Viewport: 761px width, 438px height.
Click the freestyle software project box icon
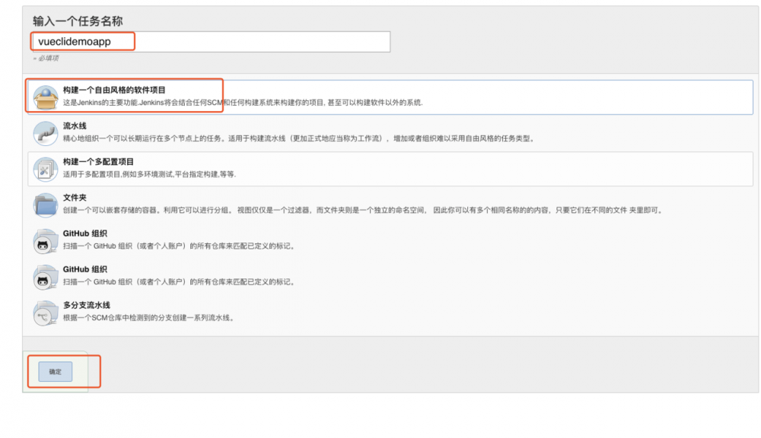tap(46, 97)
